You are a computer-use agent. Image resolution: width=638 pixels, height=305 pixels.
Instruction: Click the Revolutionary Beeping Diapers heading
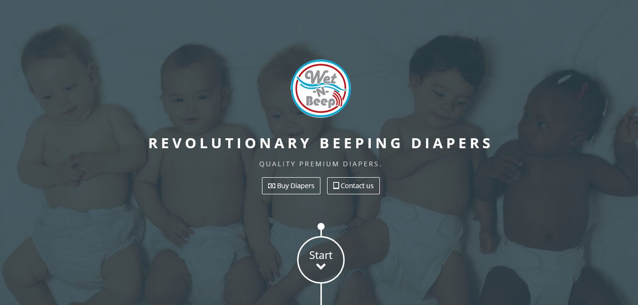(x=320, y=143)
